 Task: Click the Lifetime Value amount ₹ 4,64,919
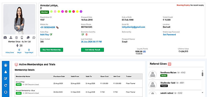pos(183,51)
